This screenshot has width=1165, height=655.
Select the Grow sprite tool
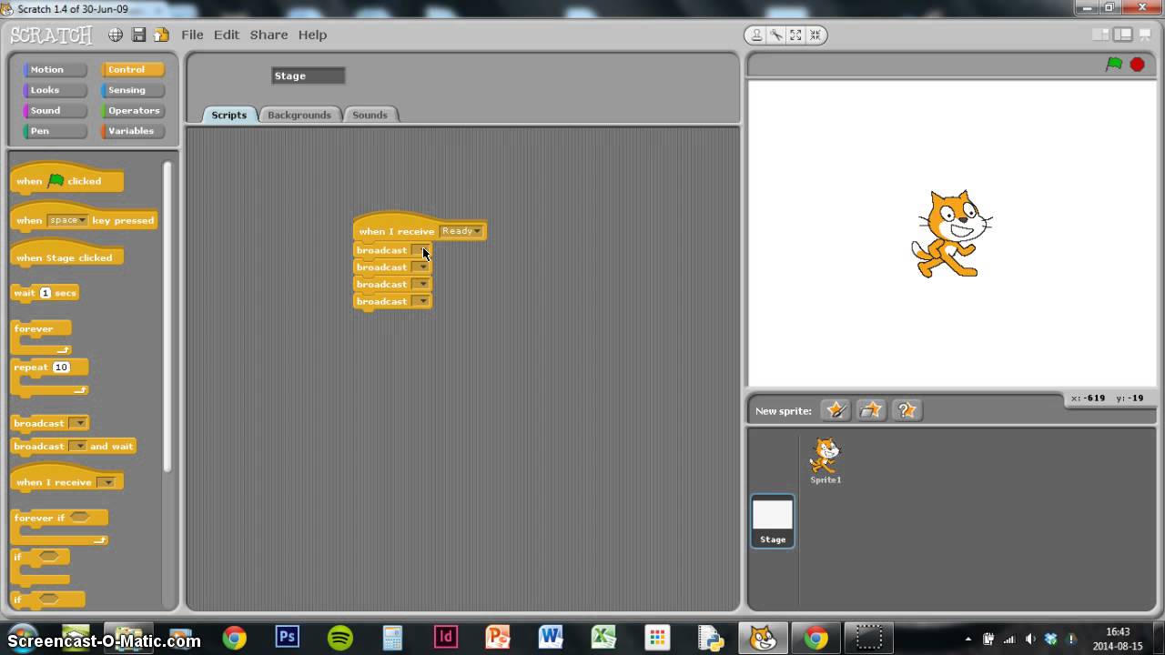click(795, 35)
